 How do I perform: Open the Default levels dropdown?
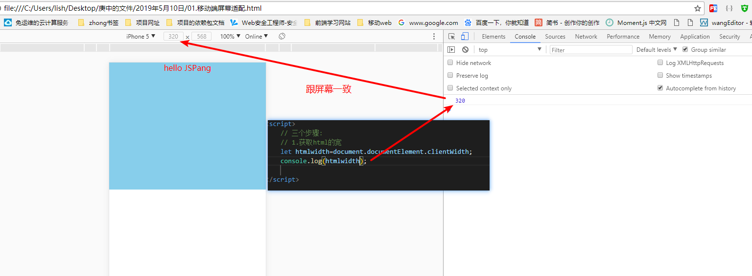657,50
